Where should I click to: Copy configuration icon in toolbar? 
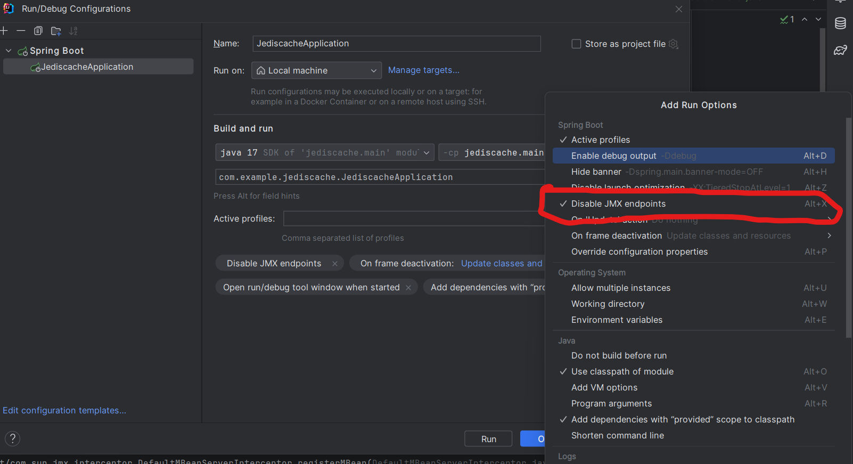point(38,31)
